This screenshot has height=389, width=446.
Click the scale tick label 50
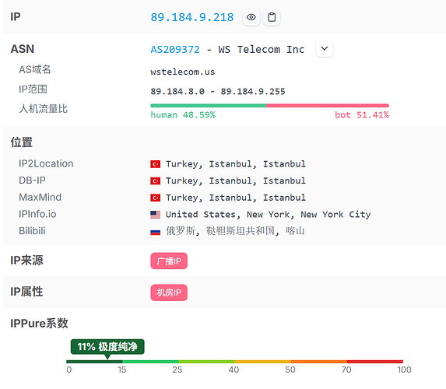tap(290, 370)
